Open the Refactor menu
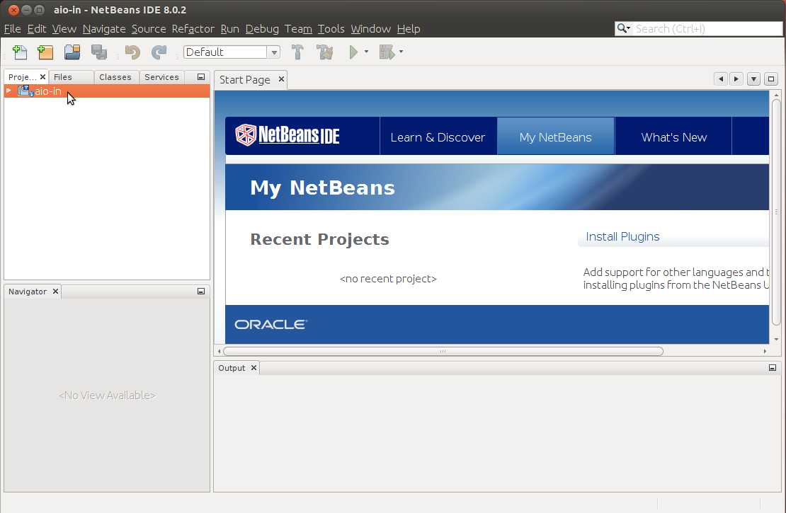The height and width of the screenshot is (513, 786). tap(193, 29)
